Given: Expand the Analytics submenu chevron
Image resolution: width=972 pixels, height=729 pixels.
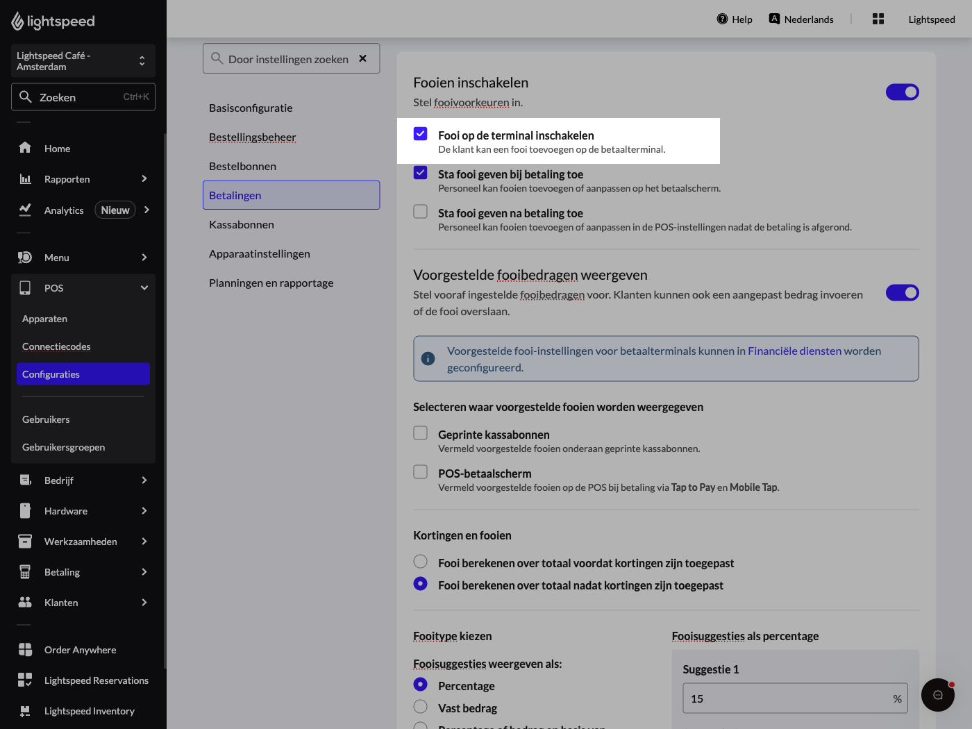Looking at the screenshot, I should [x=146, y=210].
